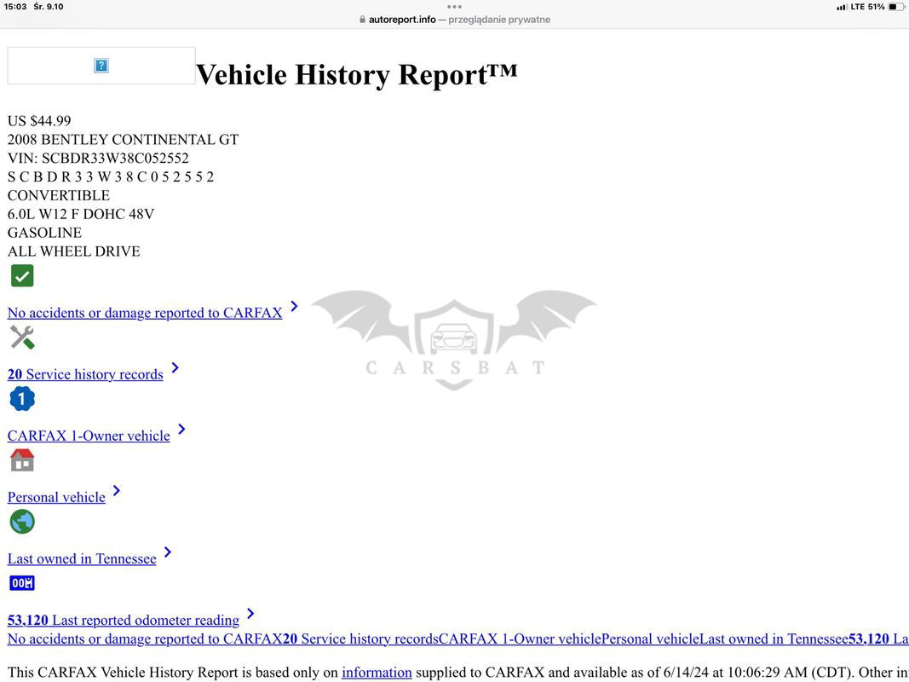Image resolution: width=909 pixels, height=682 pixels.
Task: Expand chevron beside Personal vehicle link
Action: coord(117,490)
